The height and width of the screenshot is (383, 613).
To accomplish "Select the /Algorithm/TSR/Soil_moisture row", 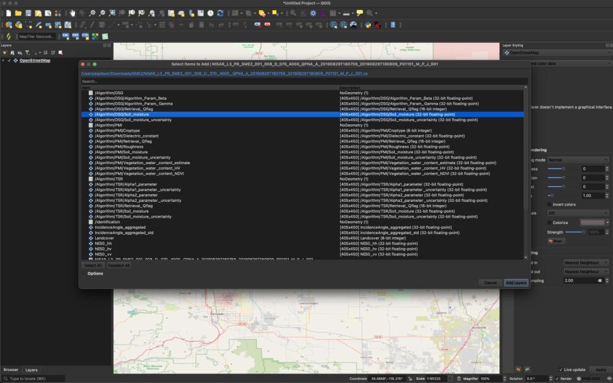I will 303,211.
